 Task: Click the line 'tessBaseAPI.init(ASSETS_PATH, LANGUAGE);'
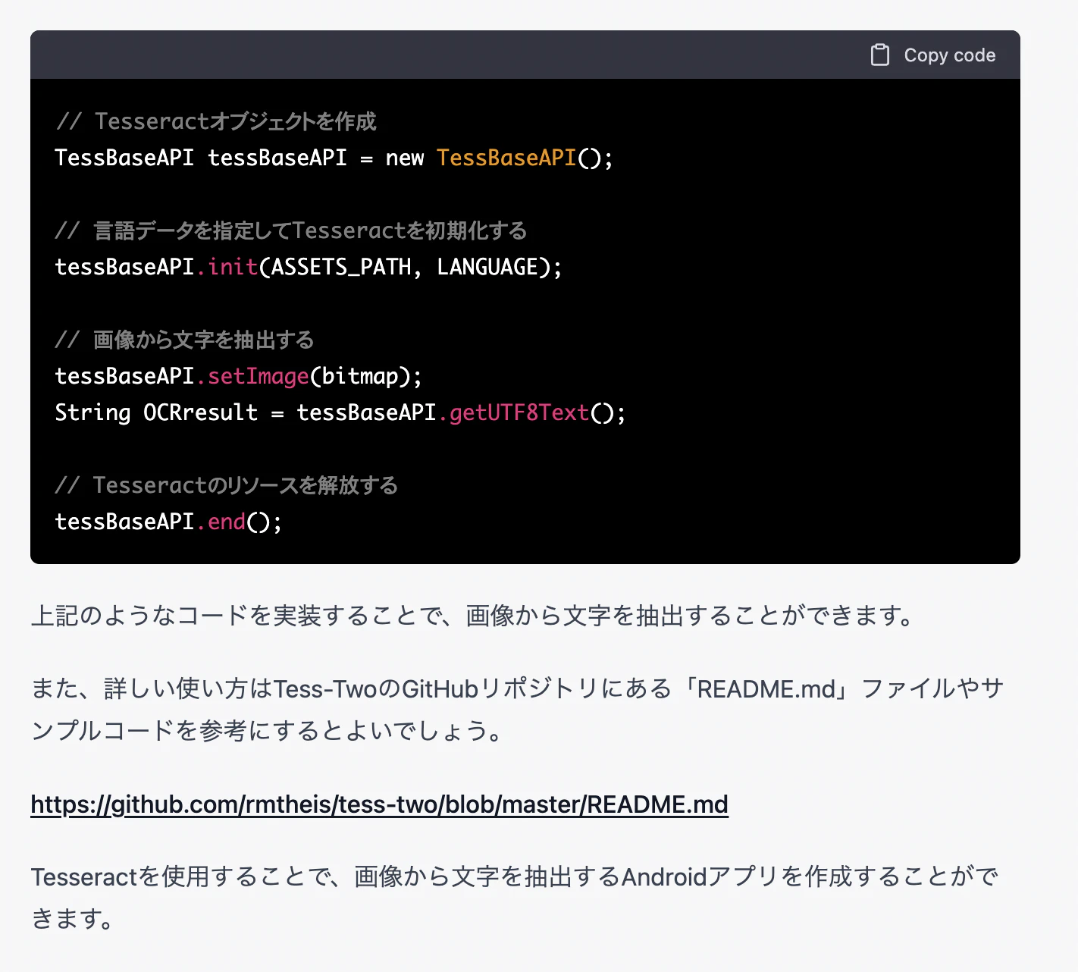pyautogui.click(x=309, y=267)
